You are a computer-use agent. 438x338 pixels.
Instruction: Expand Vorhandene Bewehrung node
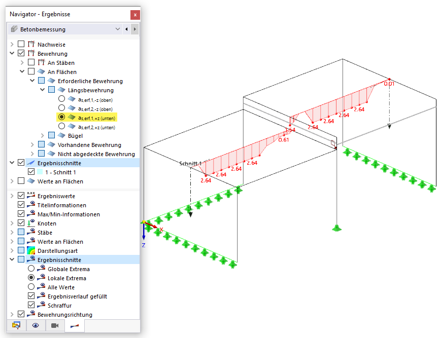[32, 145]
